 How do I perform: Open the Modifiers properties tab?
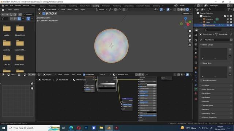196,72
